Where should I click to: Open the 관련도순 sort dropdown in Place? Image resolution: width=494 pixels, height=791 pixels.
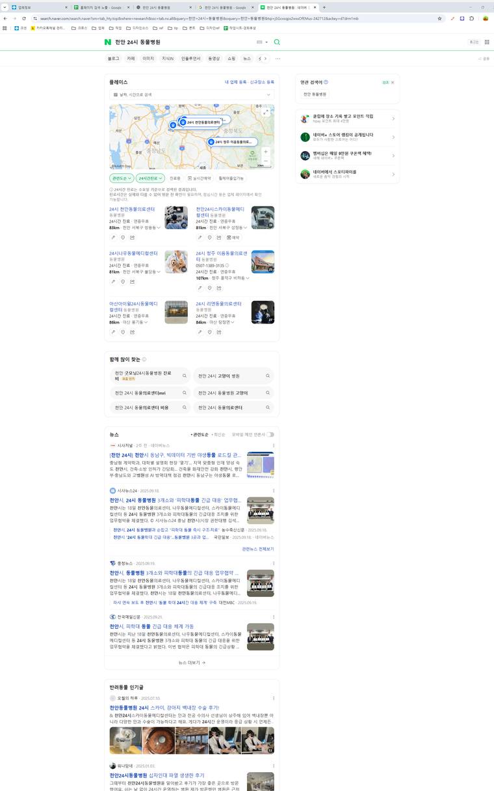pos(122,178)
